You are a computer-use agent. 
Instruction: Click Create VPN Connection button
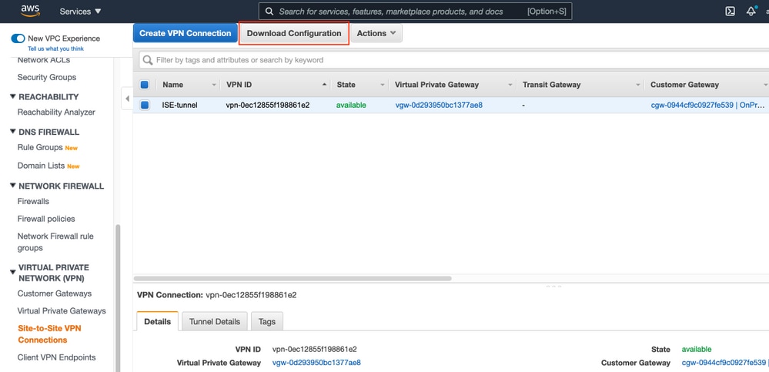(185, 33)
